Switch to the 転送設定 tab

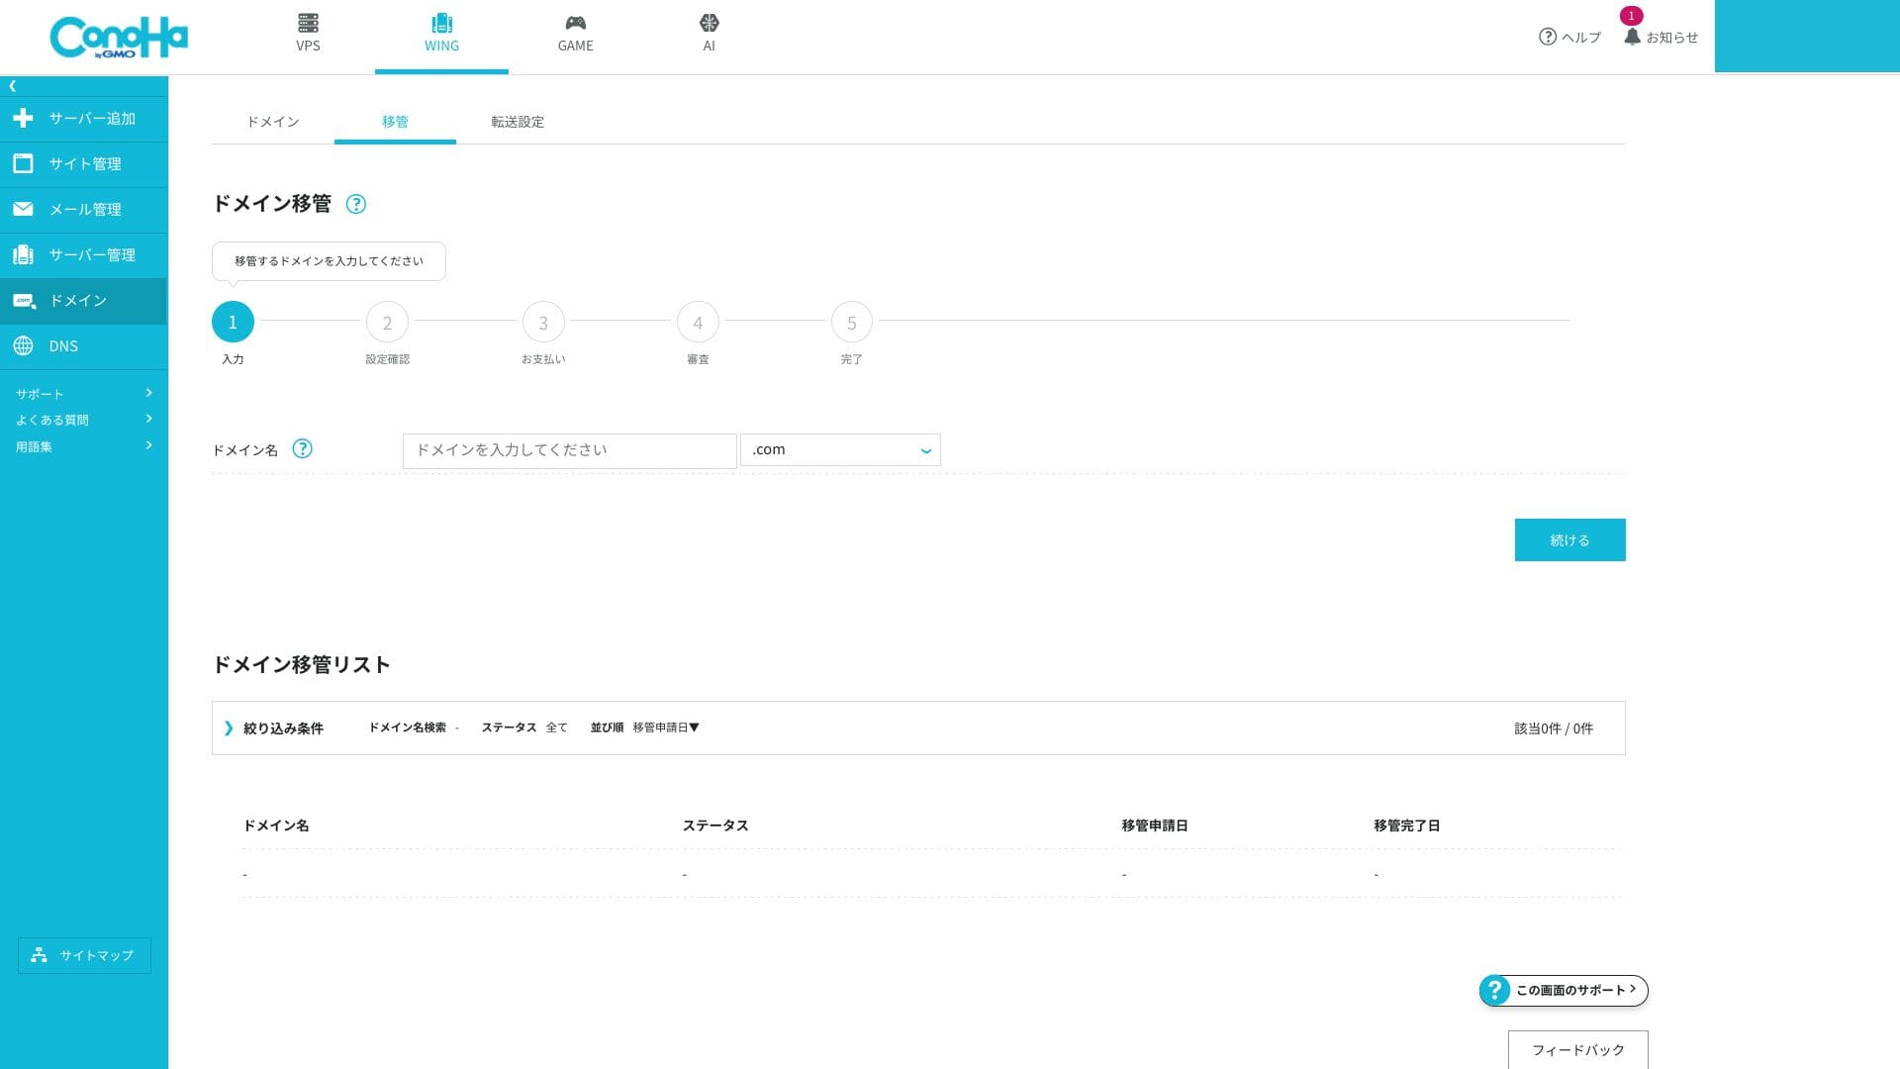[518, 122]
